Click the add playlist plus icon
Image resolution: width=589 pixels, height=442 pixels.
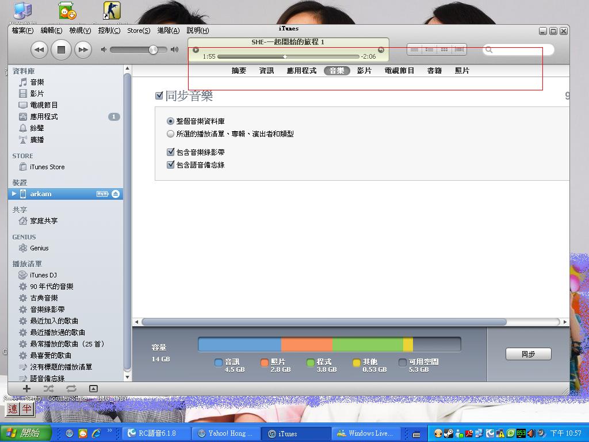26,388
